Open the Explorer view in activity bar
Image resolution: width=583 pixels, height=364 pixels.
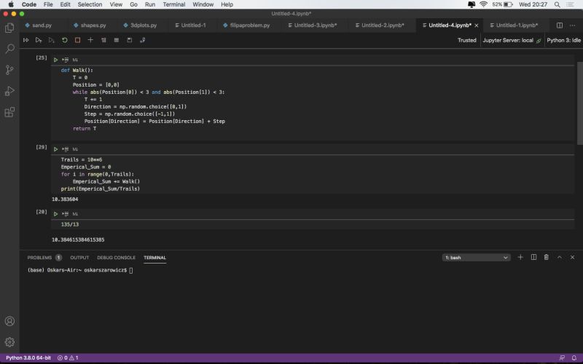(9, 28)
